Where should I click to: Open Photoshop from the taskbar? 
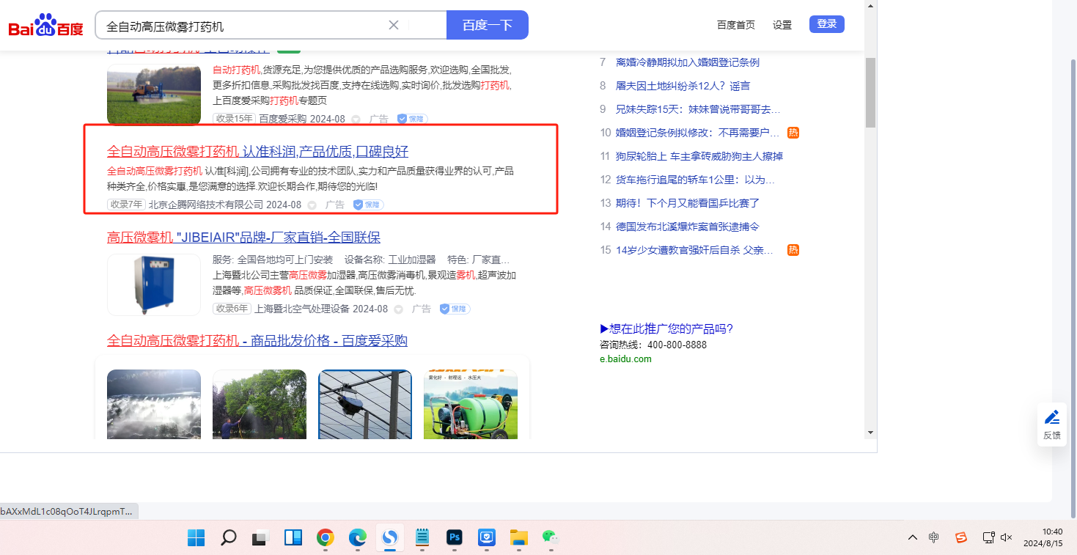coord(455,538)
